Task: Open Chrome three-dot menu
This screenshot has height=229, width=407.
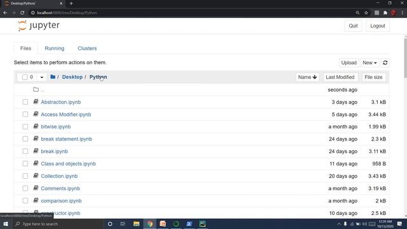Action: pyautogui.click(x=403, y=13)
